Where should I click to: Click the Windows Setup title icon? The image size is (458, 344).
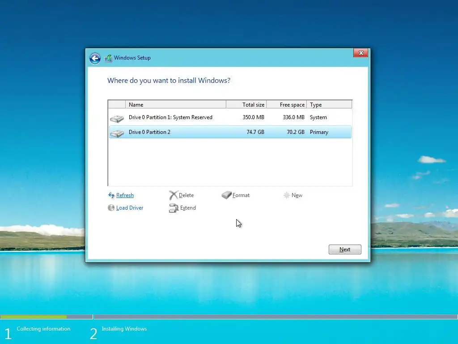pos(108,58)
